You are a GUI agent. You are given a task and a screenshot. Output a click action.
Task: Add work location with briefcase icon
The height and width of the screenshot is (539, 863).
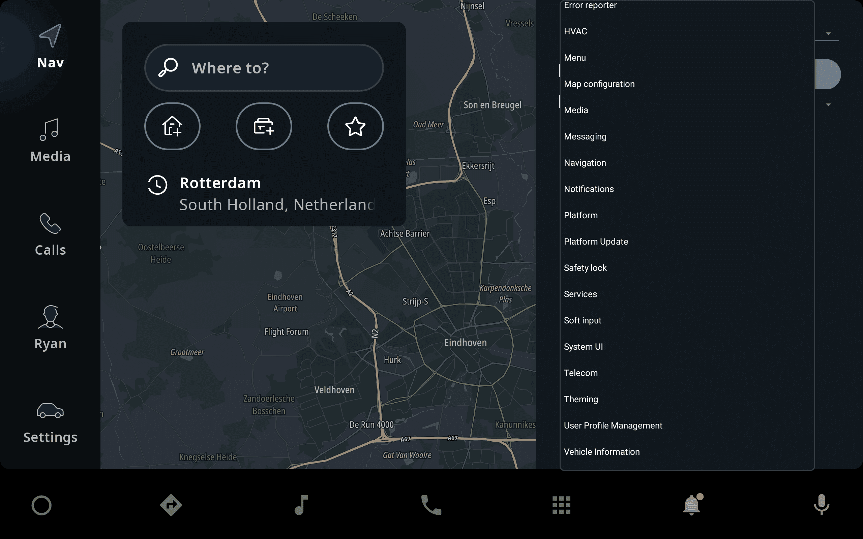coord(264,126)
